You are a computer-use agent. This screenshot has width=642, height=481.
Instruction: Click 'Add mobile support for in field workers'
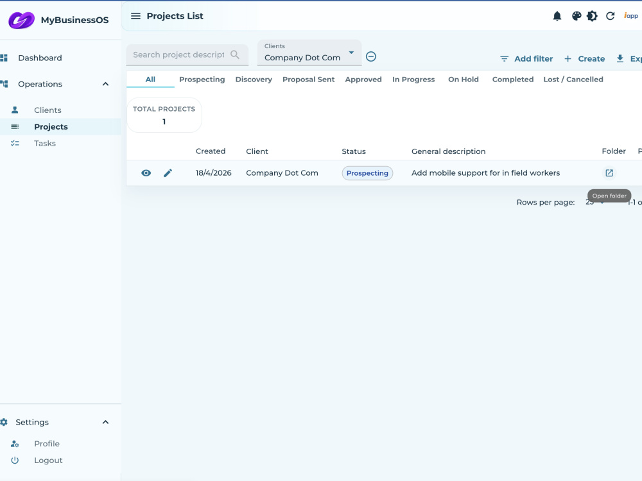tap(485, 173)
